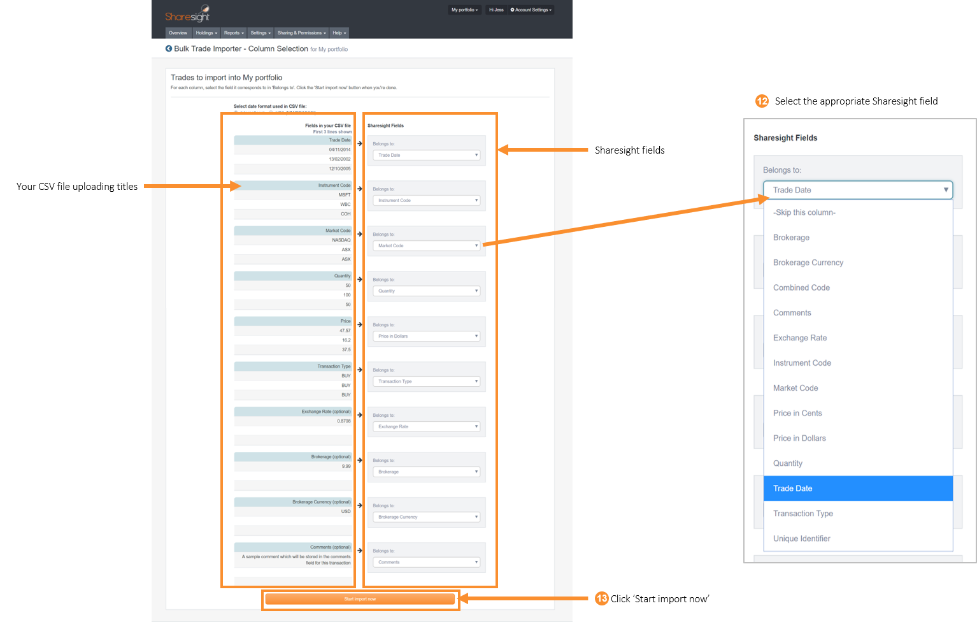This screenshot has height=622, width=977.
Task: Click the WBC sample value
Action: (345, 205)
